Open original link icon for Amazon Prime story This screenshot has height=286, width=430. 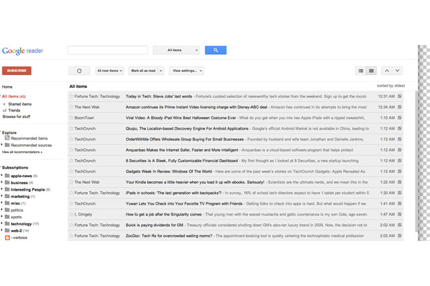pos(400,107)
